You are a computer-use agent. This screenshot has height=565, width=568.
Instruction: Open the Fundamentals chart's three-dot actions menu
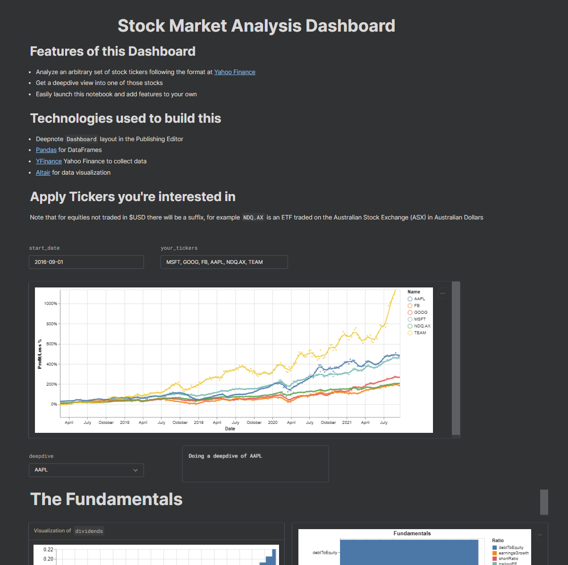[540, 535]
